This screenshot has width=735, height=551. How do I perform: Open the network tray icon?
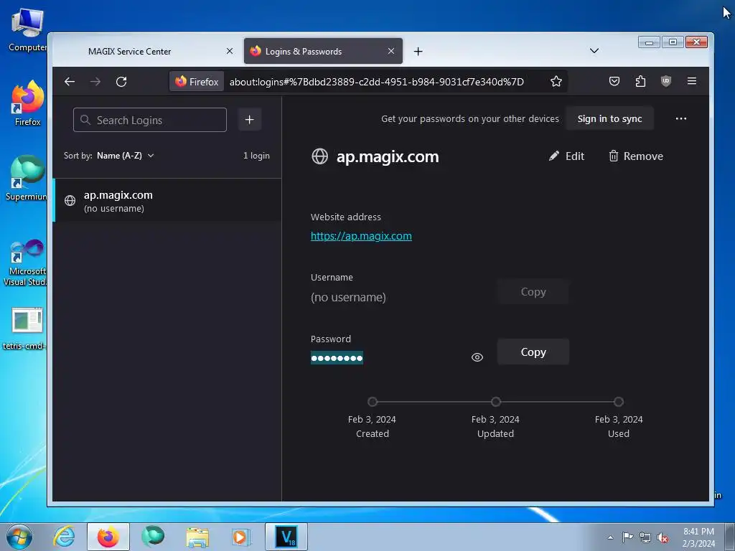click(x=645, y=537)
